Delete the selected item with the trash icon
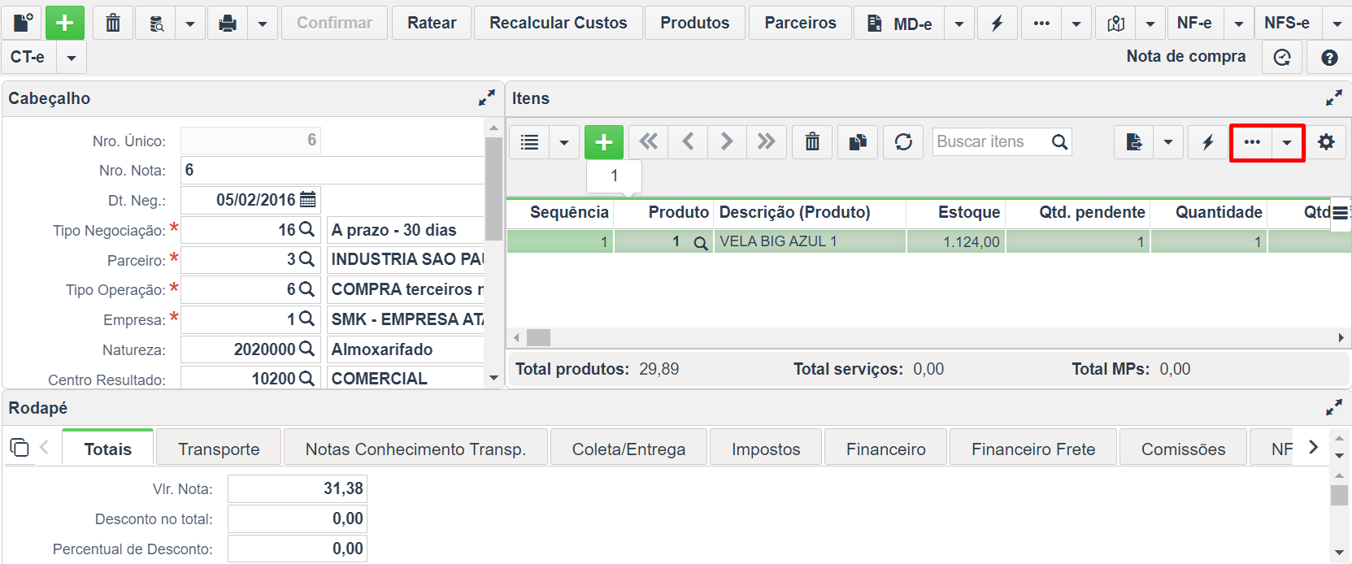Screen dimensions: 1352x564 tap(812, 142)
